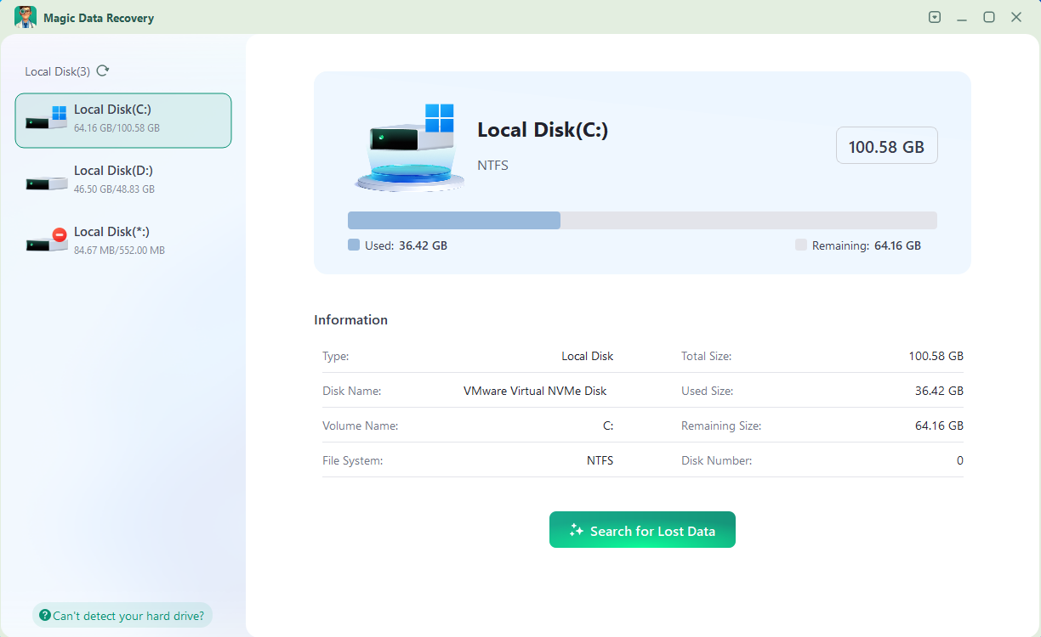Image resolution: width=1041 pixels, height=637 pixels.
Task: Maximize the Magic Data Recovery window
Action: click(x=989, y=17)
